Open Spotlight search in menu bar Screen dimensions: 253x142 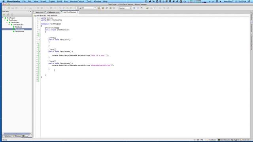click(249, 2)
